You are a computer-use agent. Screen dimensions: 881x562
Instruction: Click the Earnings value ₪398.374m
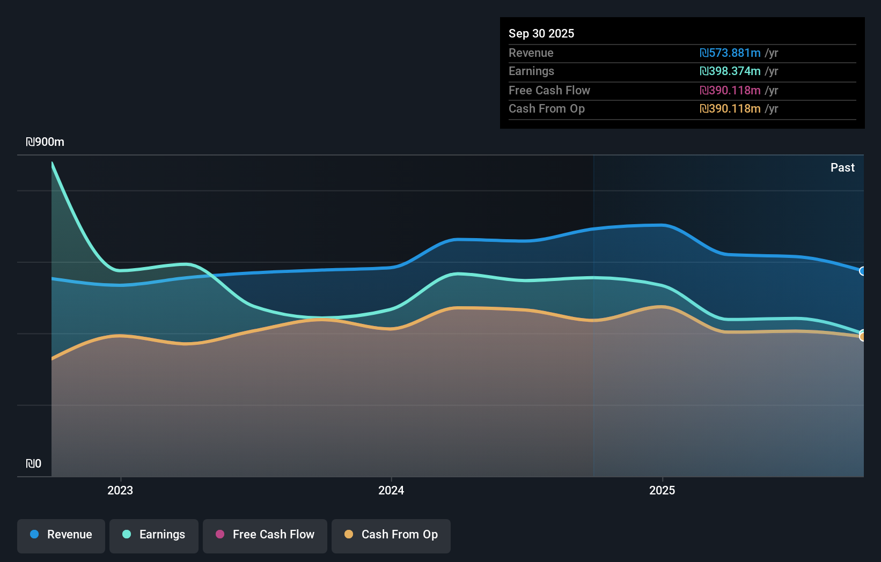731,71
